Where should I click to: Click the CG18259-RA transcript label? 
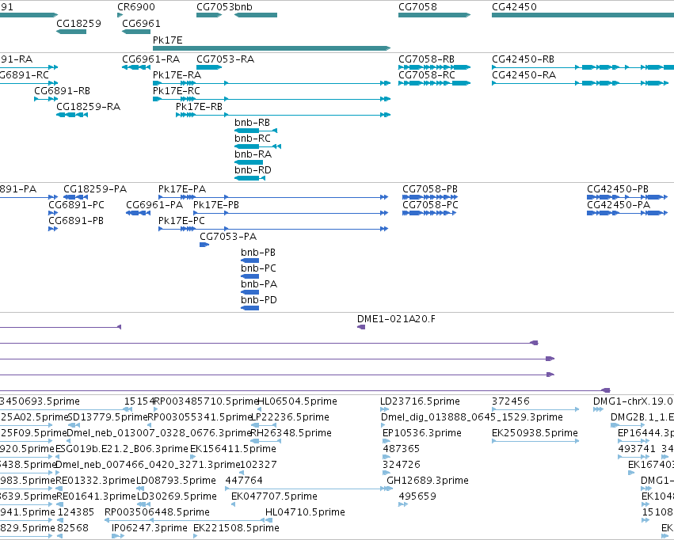pos(88,106)
